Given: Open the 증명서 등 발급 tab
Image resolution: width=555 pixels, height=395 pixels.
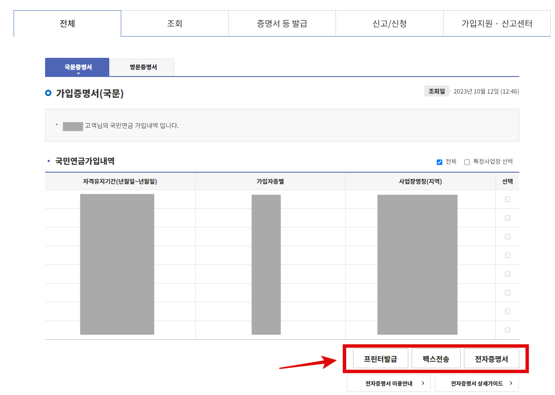Looking at the screenshot, I should pyautogui.click(x=282, y=23).
